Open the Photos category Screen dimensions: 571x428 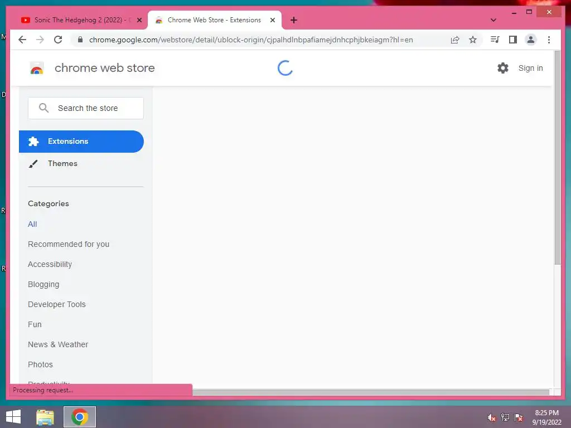40,364
